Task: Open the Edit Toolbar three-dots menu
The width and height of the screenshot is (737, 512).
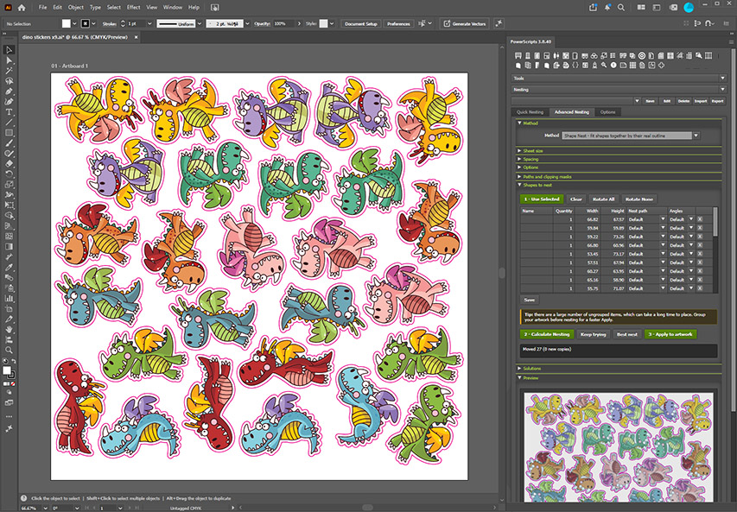Action: [9, 417]
